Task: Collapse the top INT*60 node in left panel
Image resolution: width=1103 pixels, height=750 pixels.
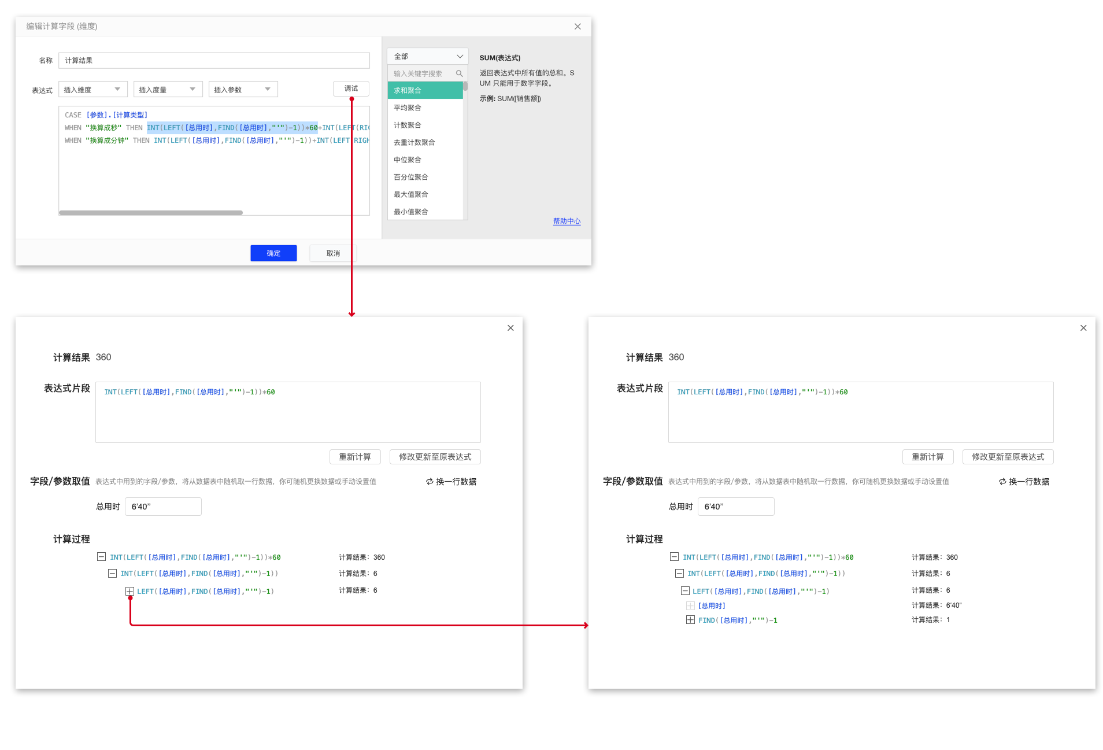Action: click(x=101, y=557)
